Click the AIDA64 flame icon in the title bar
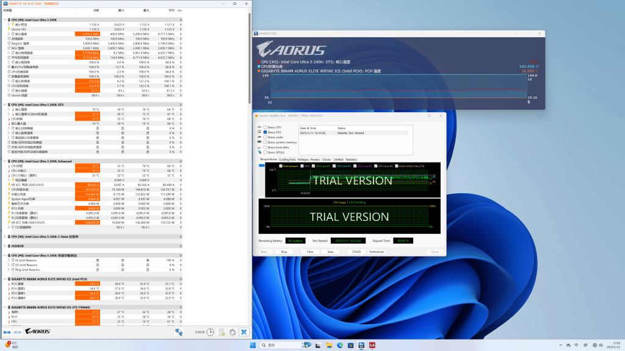 256,116
